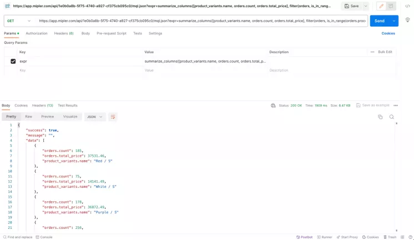Click the Bulk Edit button

click(385, 52)
